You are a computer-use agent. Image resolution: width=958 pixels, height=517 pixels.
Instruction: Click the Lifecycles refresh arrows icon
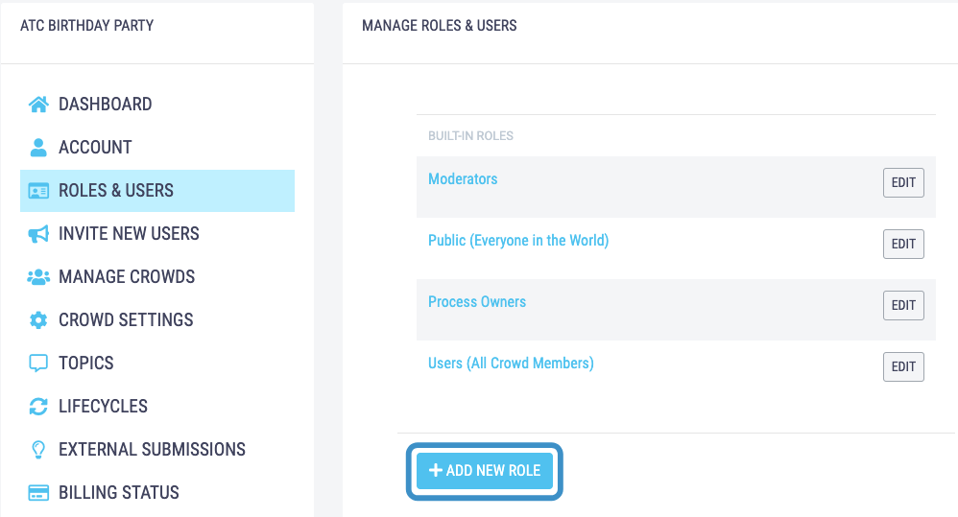(x=38, y=407)
